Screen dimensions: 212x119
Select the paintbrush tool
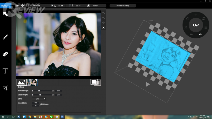tap(5, 37)
